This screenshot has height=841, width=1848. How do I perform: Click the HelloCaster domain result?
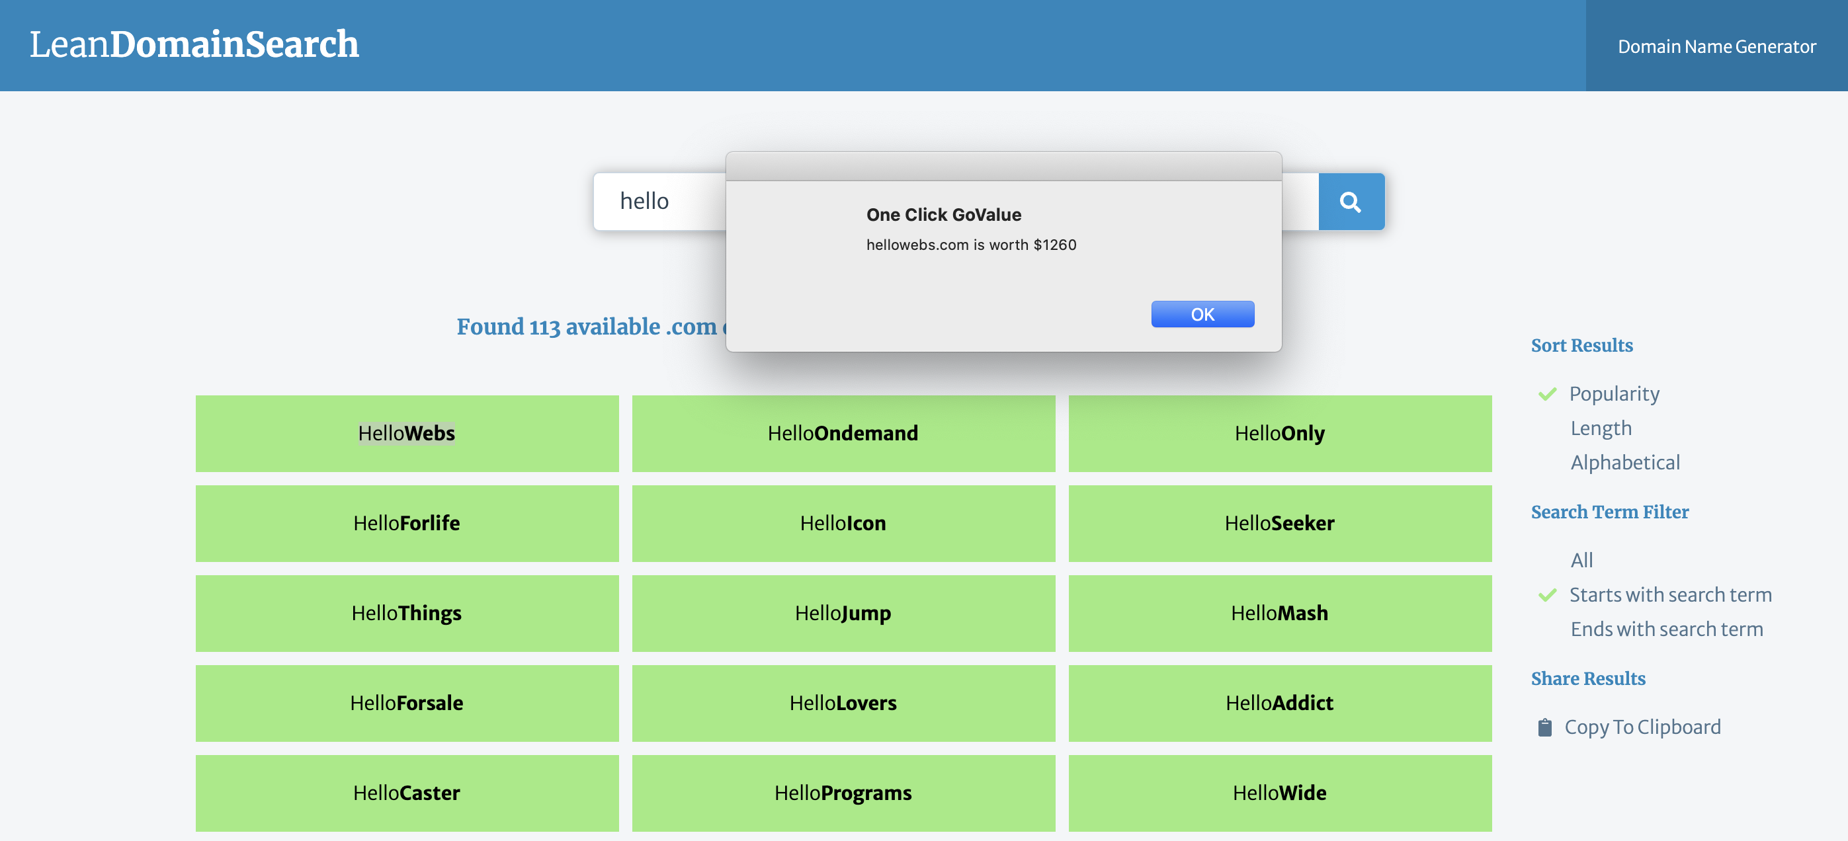[407, 792]
